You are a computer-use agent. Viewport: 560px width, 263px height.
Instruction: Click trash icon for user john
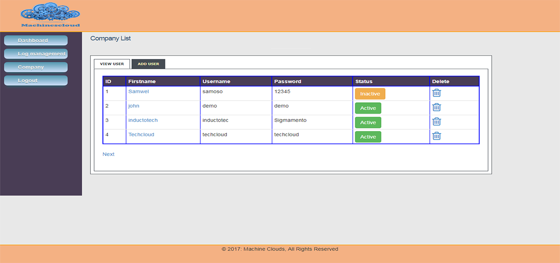pyautogui.click(x=436, y=107)
